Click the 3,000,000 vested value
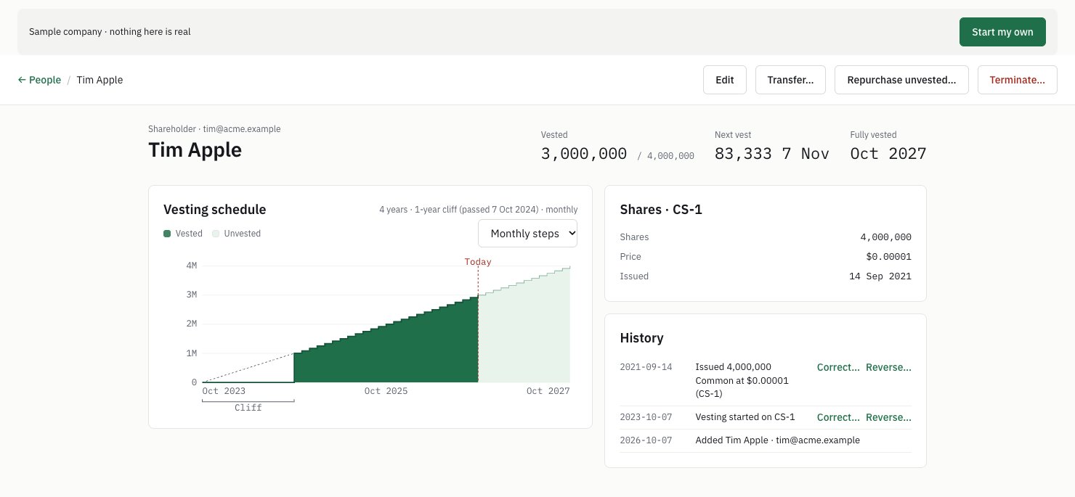The image size is (1075, 497). click(x=584, y=154)
